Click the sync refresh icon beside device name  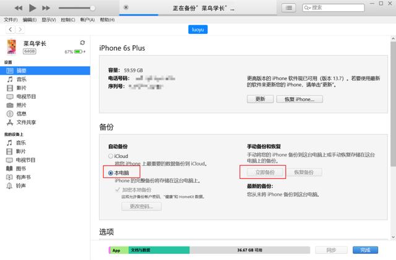[82, 43]
